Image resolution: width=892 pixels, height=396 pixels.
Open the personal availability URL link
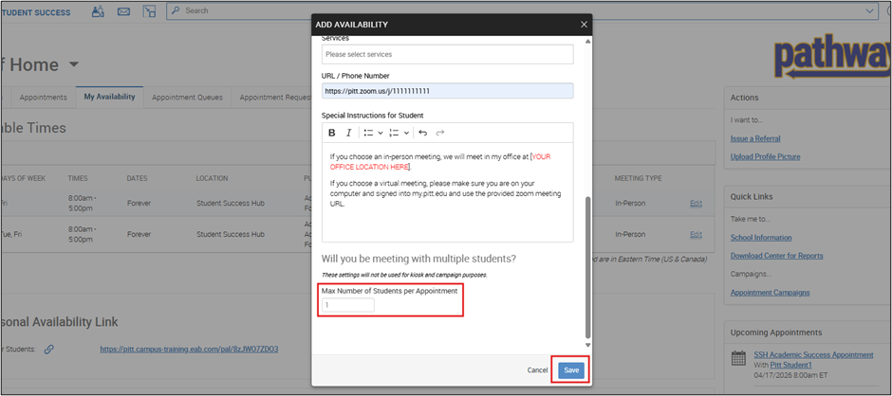point(190,350)
